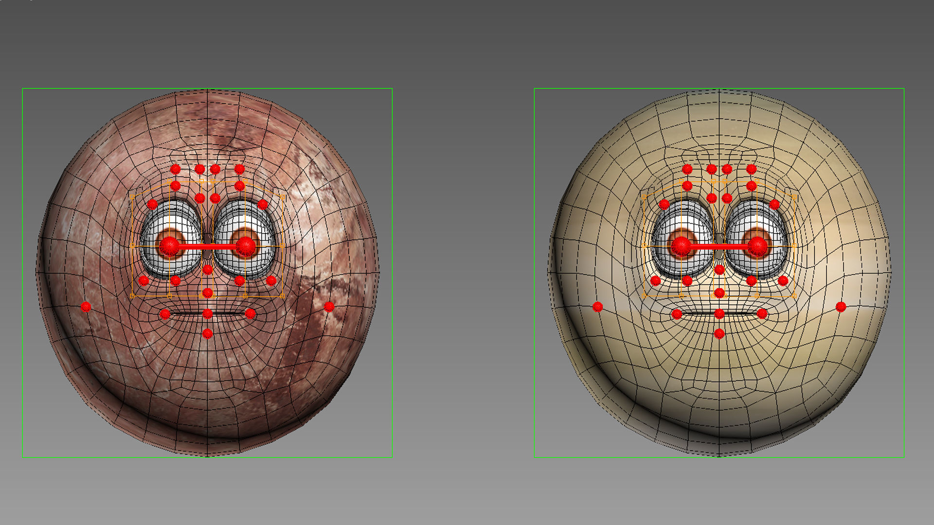Choose outermost screen-left under-eye dot on tan head
Image resolution: width=934 pixels, height=525 pixels.
655,280
